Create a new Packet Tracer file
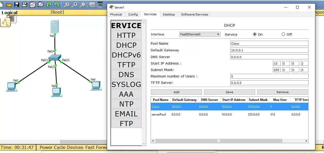This screenshot has width=324, height=153. 2,4
